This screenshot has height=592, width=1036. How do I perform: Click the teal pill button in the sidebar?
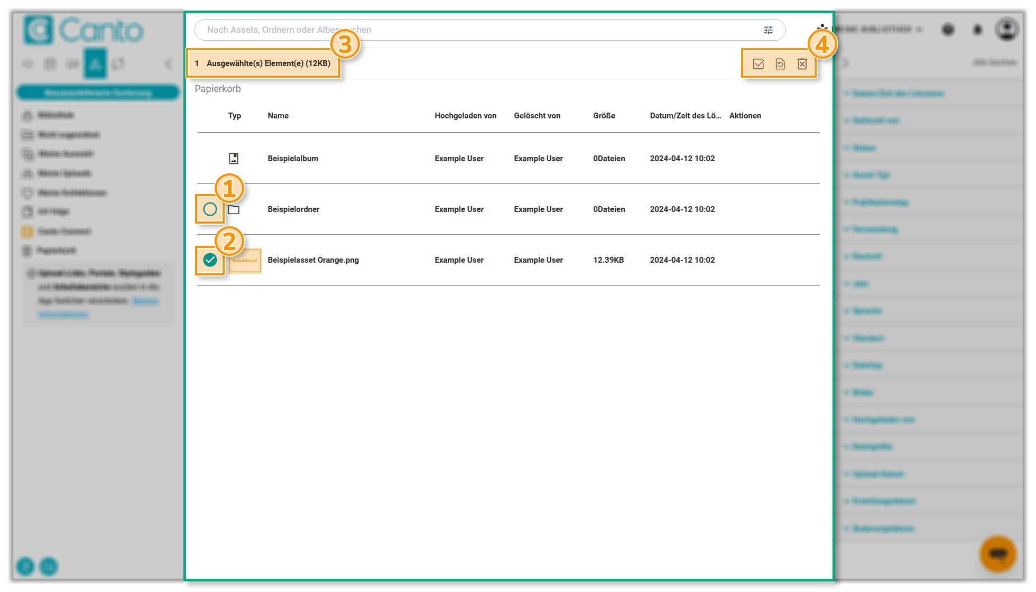(98, 92)
